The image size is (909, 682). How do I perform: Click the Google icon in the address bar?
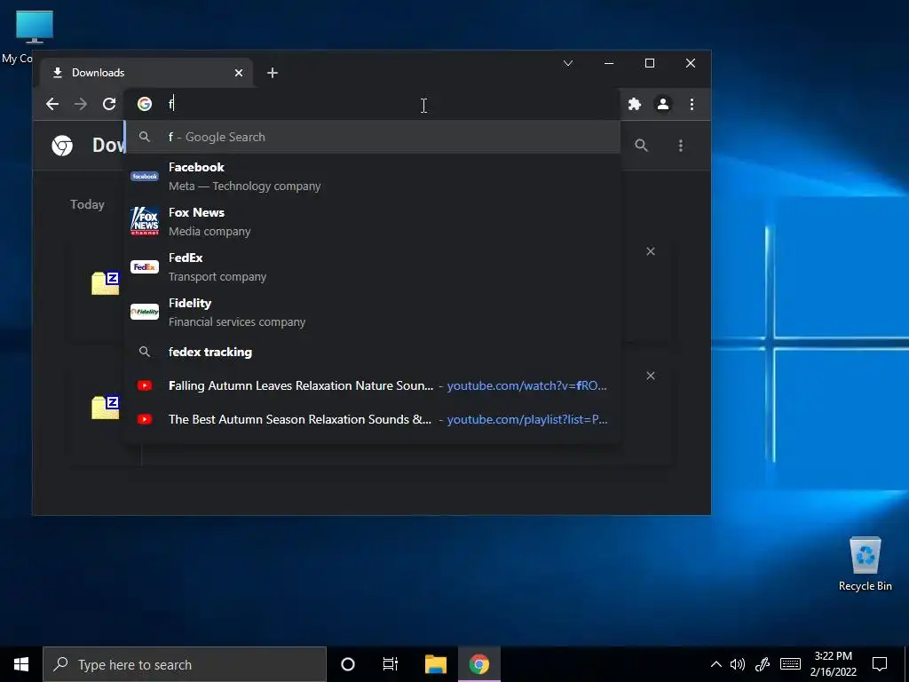coord(145,104)
